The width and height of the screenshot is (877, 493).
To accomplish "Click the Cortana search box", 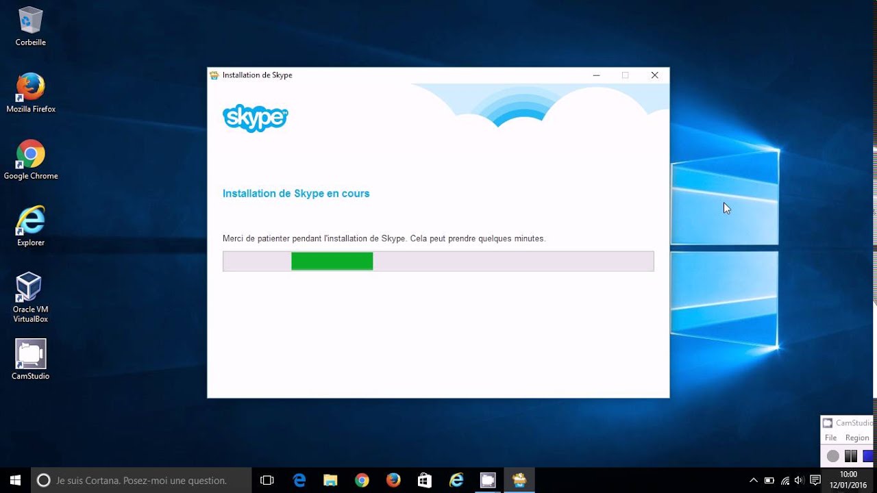I will pos(142,481).
